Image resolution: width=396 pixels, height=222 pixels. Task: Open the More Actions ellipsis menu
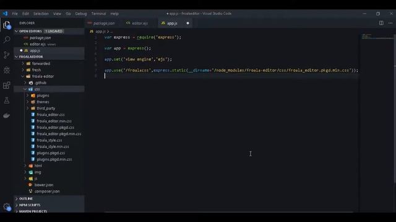click(390, 23)
